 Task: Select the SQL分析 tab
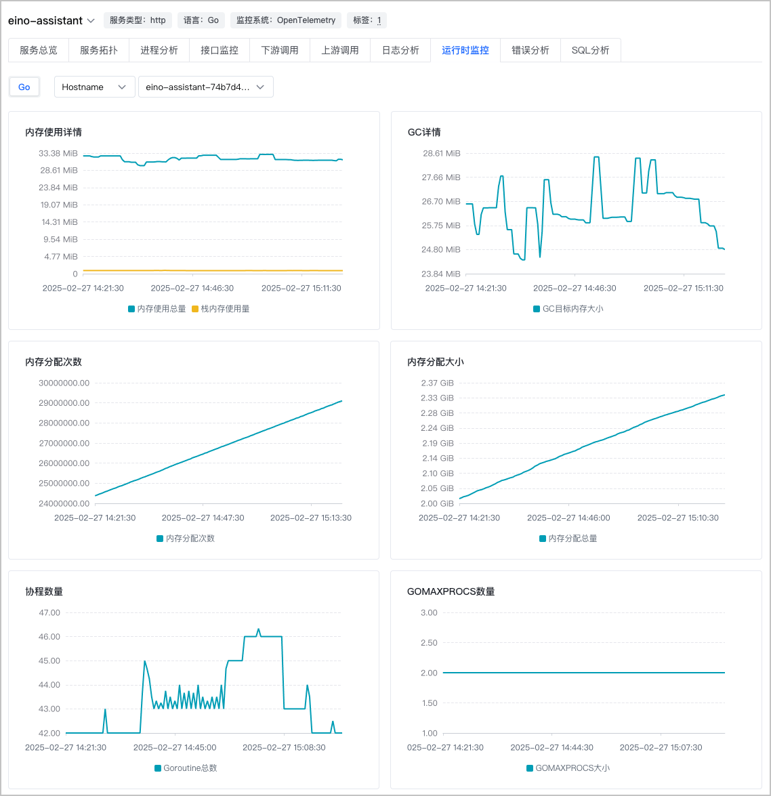pos(590,50)
